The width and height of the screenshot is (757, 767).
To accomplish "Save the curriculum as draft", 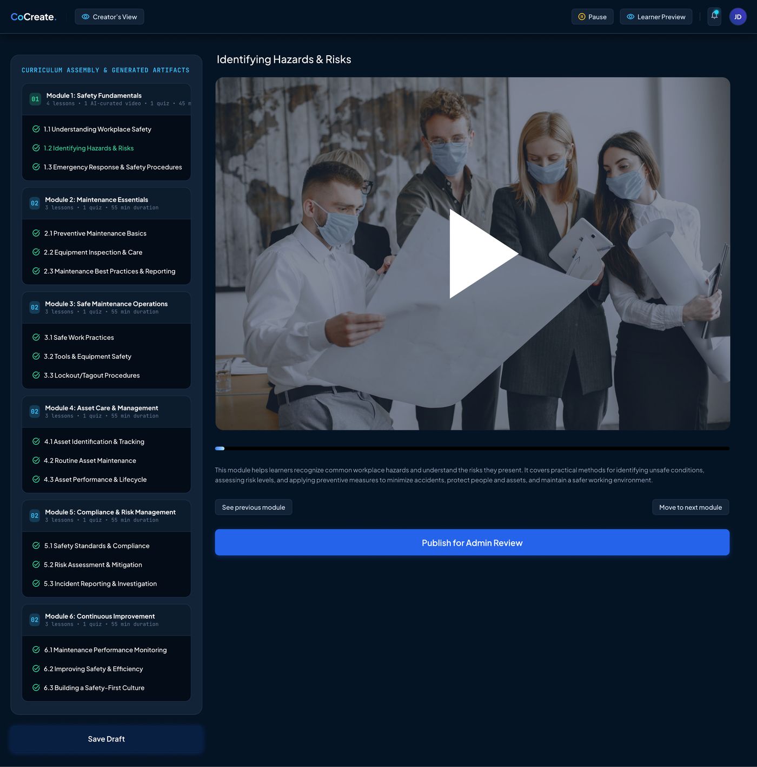I will (x=107, y=739).
